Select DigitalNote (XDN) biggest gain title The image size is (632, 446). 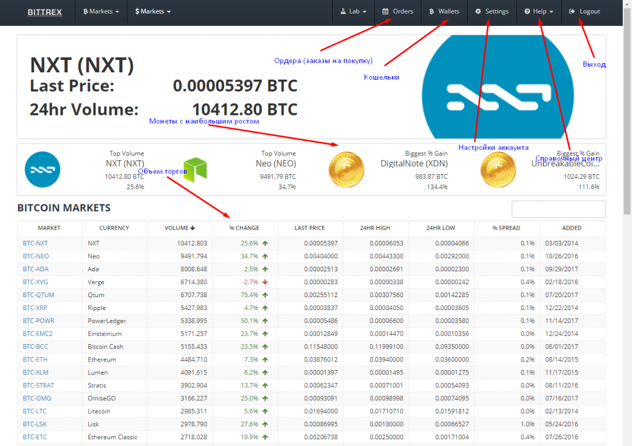coord(414,163)
